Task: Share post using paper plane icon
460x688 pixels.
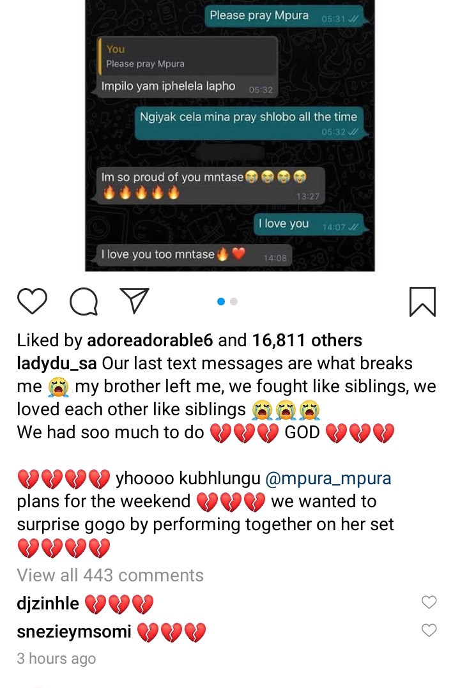Action: click(x=134, y=301)
